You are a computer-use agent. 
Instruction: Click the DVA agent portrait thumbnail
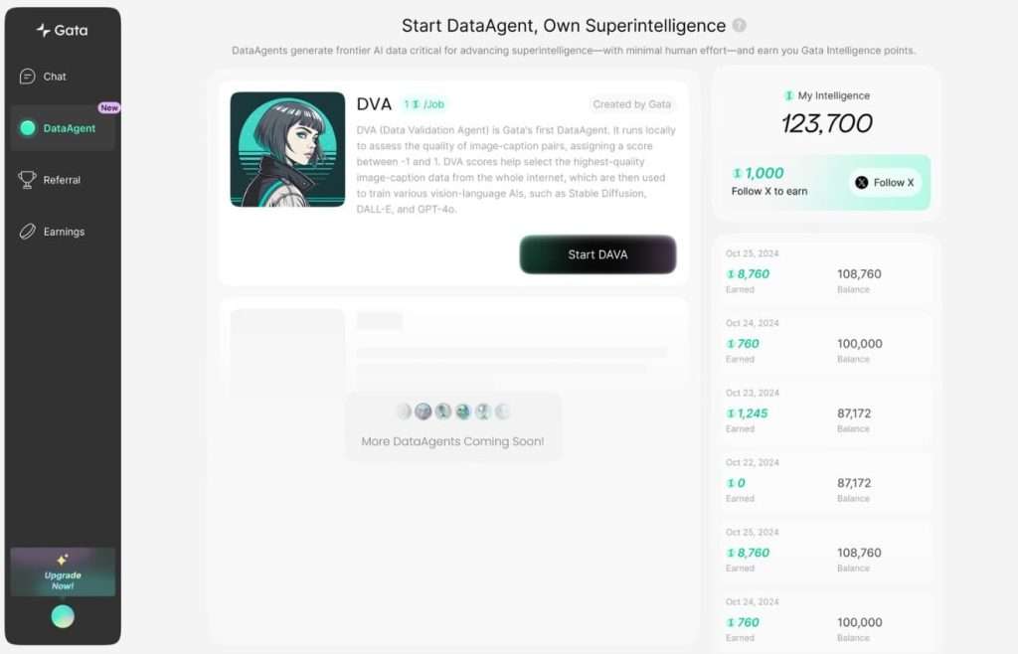pyautogui.click(x=287, y=149)
